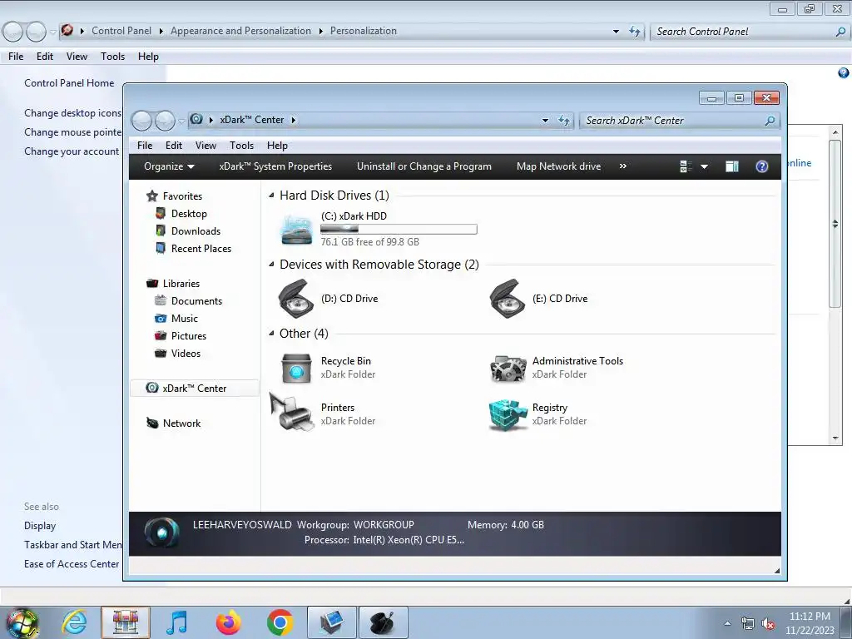Click forward arrow in xDark Center window
Image resolution: width=852 pixels, height=639 pixels.
pos(165,121)
